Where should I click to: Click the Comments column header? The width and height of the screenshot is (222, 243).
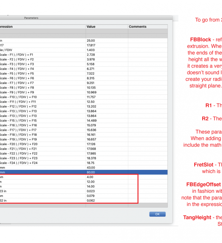point(147,27)
